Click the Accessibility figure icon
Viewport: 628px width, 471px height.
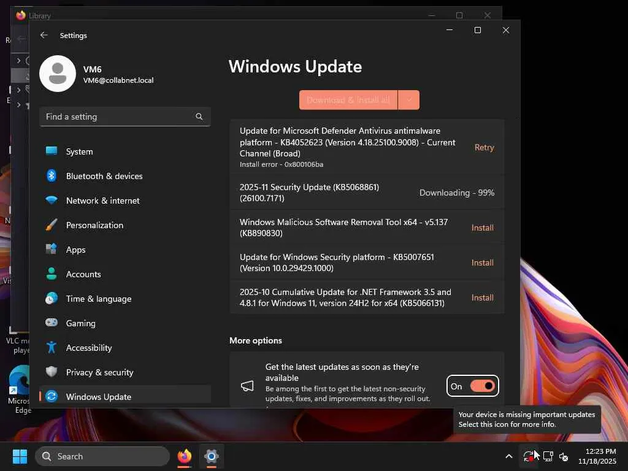click(52, 347)
